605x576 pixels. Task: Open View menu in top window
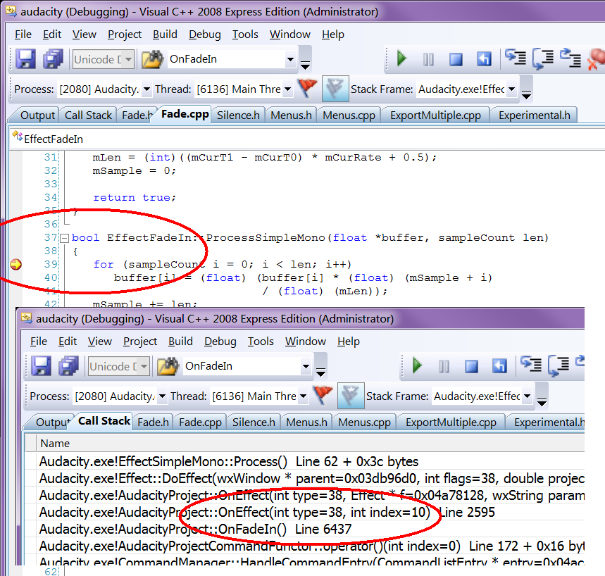click(x=84, y=35)
